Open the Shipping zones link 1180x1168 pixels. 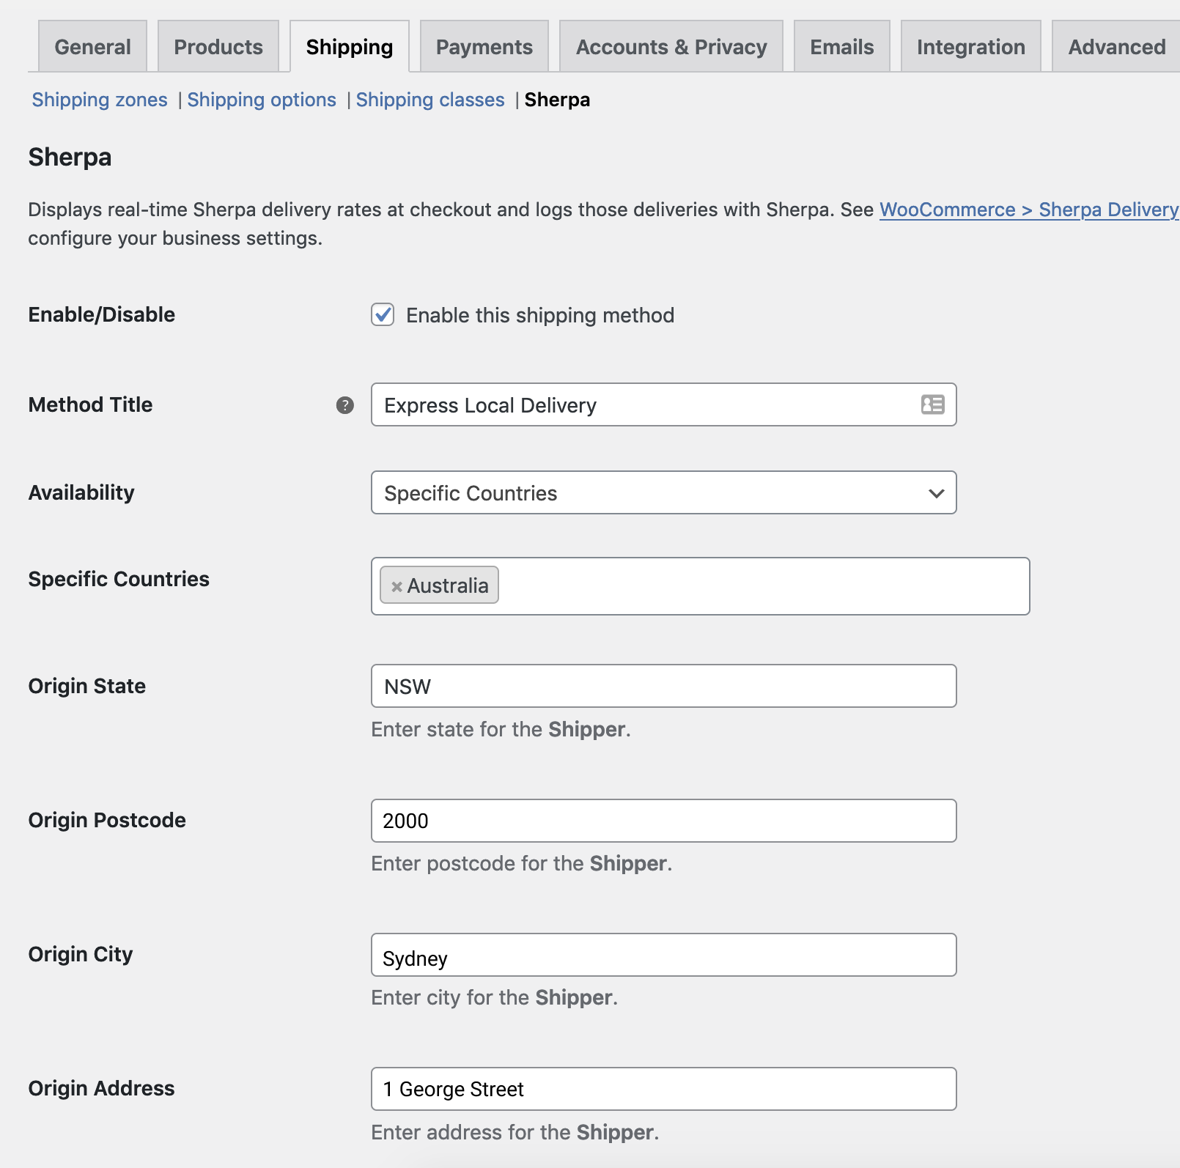(100, 100)
